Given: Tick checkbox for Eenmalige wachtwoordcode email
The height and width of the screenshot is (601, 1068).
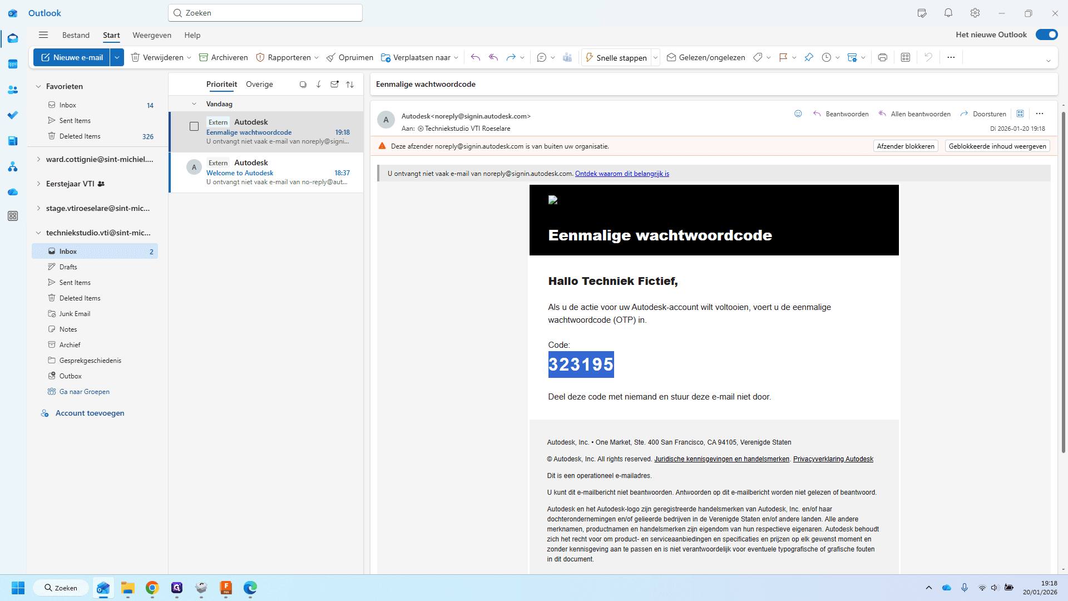Looking at the screenshot, I should tap(194, 126).
